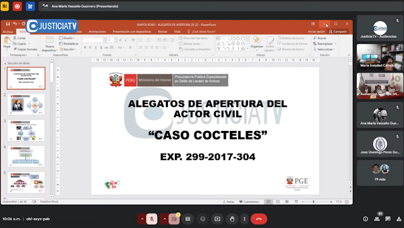
Task: Unmute the microphone in the meeting bar
Action: 151,219
